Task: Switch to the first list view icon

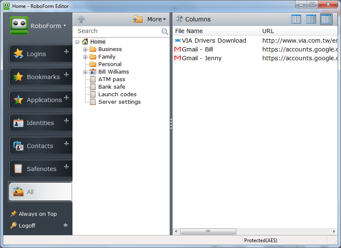Action: pos(296,19)
